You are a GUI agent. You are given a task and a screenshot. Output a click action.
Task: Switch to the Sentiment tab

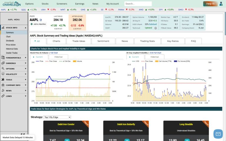(x=103, y=41)
